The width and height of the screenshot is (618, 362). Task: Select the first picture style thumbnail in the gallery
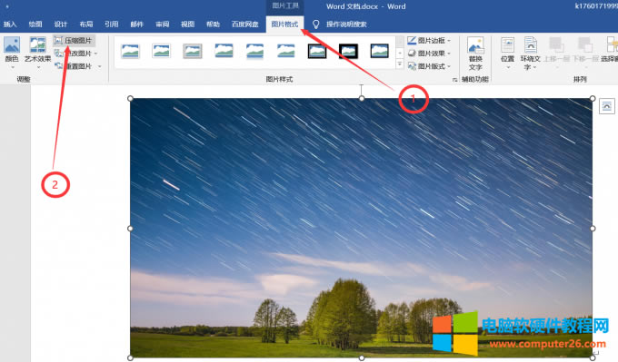click(x=130, y=51)
